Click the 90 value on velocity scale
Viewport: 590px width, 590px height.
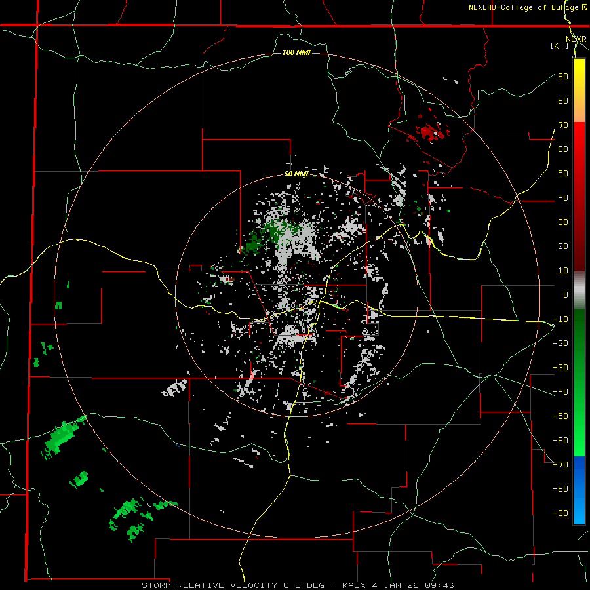(x=563, y=77)
